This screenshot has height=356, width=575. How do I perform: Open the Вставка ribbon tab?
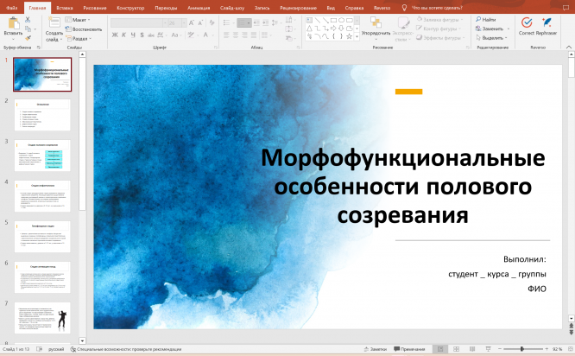pyautogui.click(x=65, y=6)
